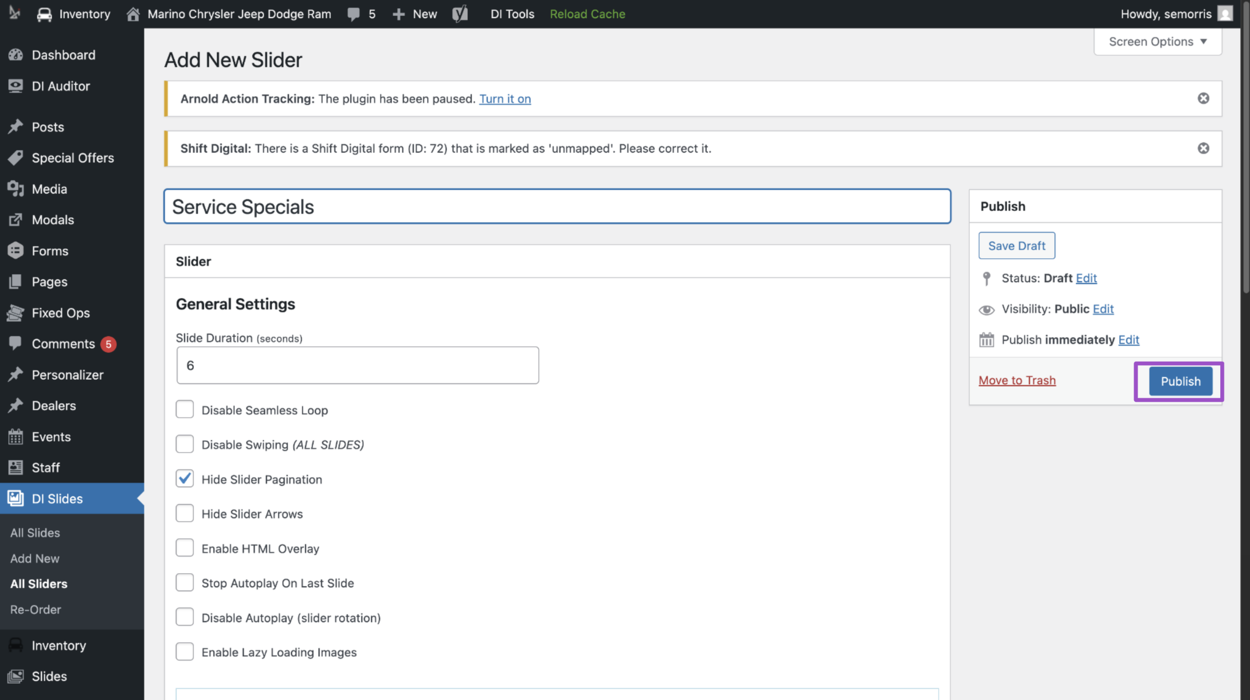Enable Lazy Loading Images checkbox
Viewport: 1250px width, 700px height.
click(185, 652)
